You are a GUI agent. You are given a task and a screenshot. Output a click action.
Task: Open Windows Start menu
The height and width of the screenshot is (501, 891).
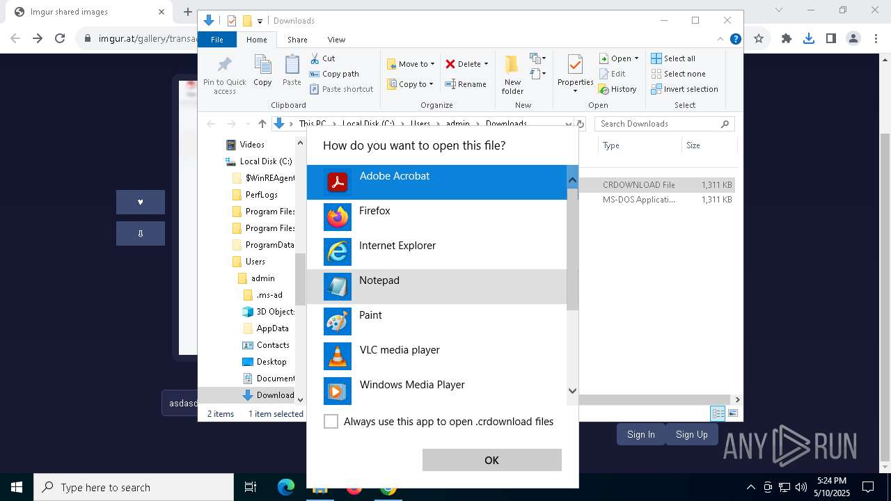pos(17,487)
